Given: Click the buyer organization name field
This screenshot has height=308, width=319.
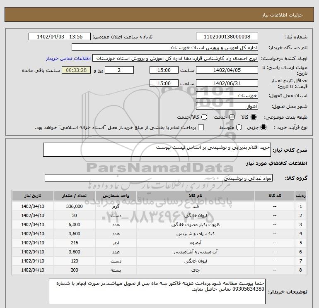Looking at the screenshot, I should coord(165,47).
